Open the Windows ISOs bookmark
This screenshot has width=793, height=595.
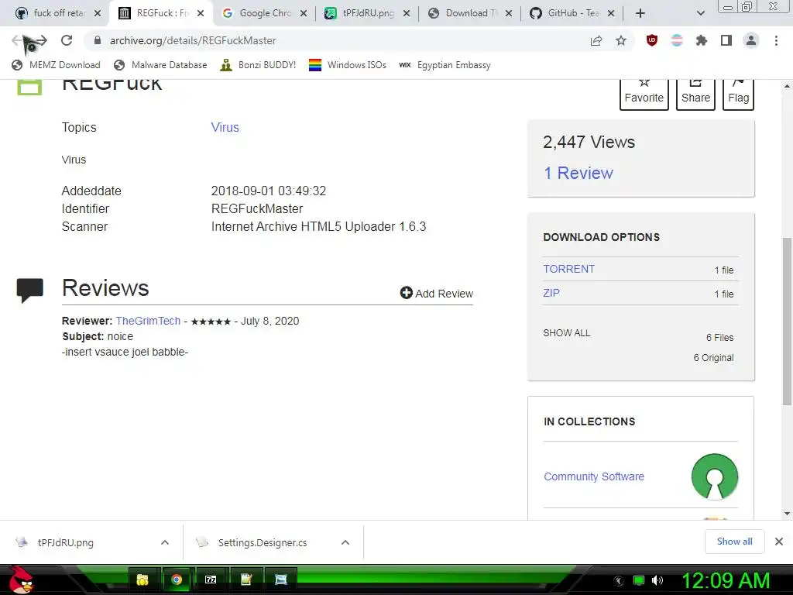(348, 65)
